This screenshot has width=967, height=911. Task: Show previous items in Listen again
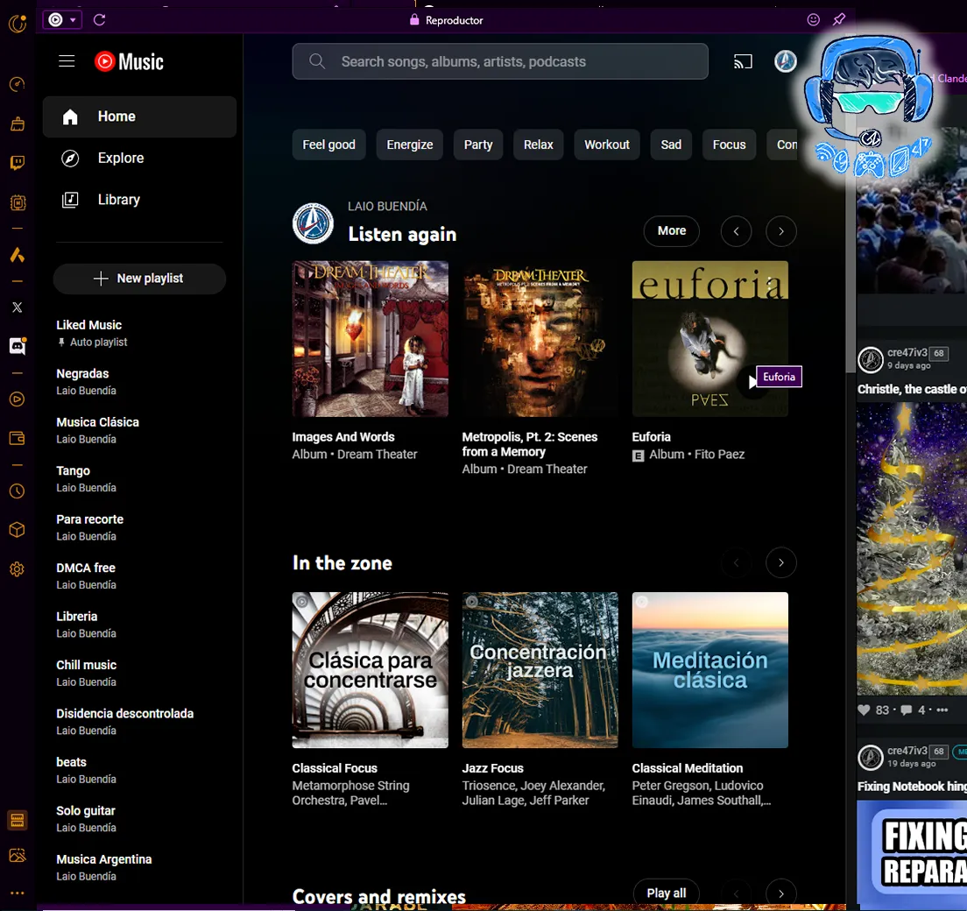point(737,231)
